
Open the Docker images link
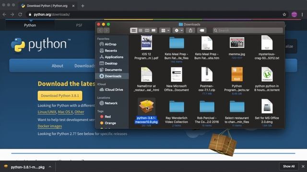(50, 126)
